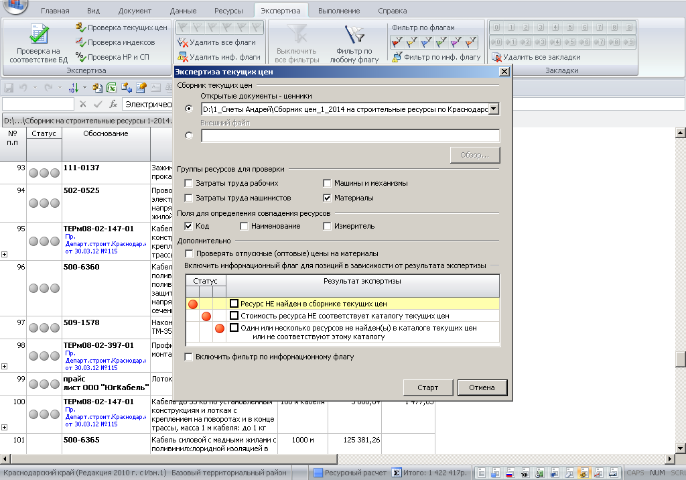686x480 pixels.
Task: Delete all flags
Action: click(216, 42)
